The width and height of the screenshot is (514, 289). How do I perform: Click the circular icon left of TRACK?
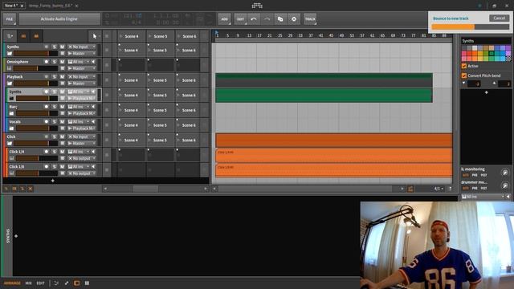point(294,19)
